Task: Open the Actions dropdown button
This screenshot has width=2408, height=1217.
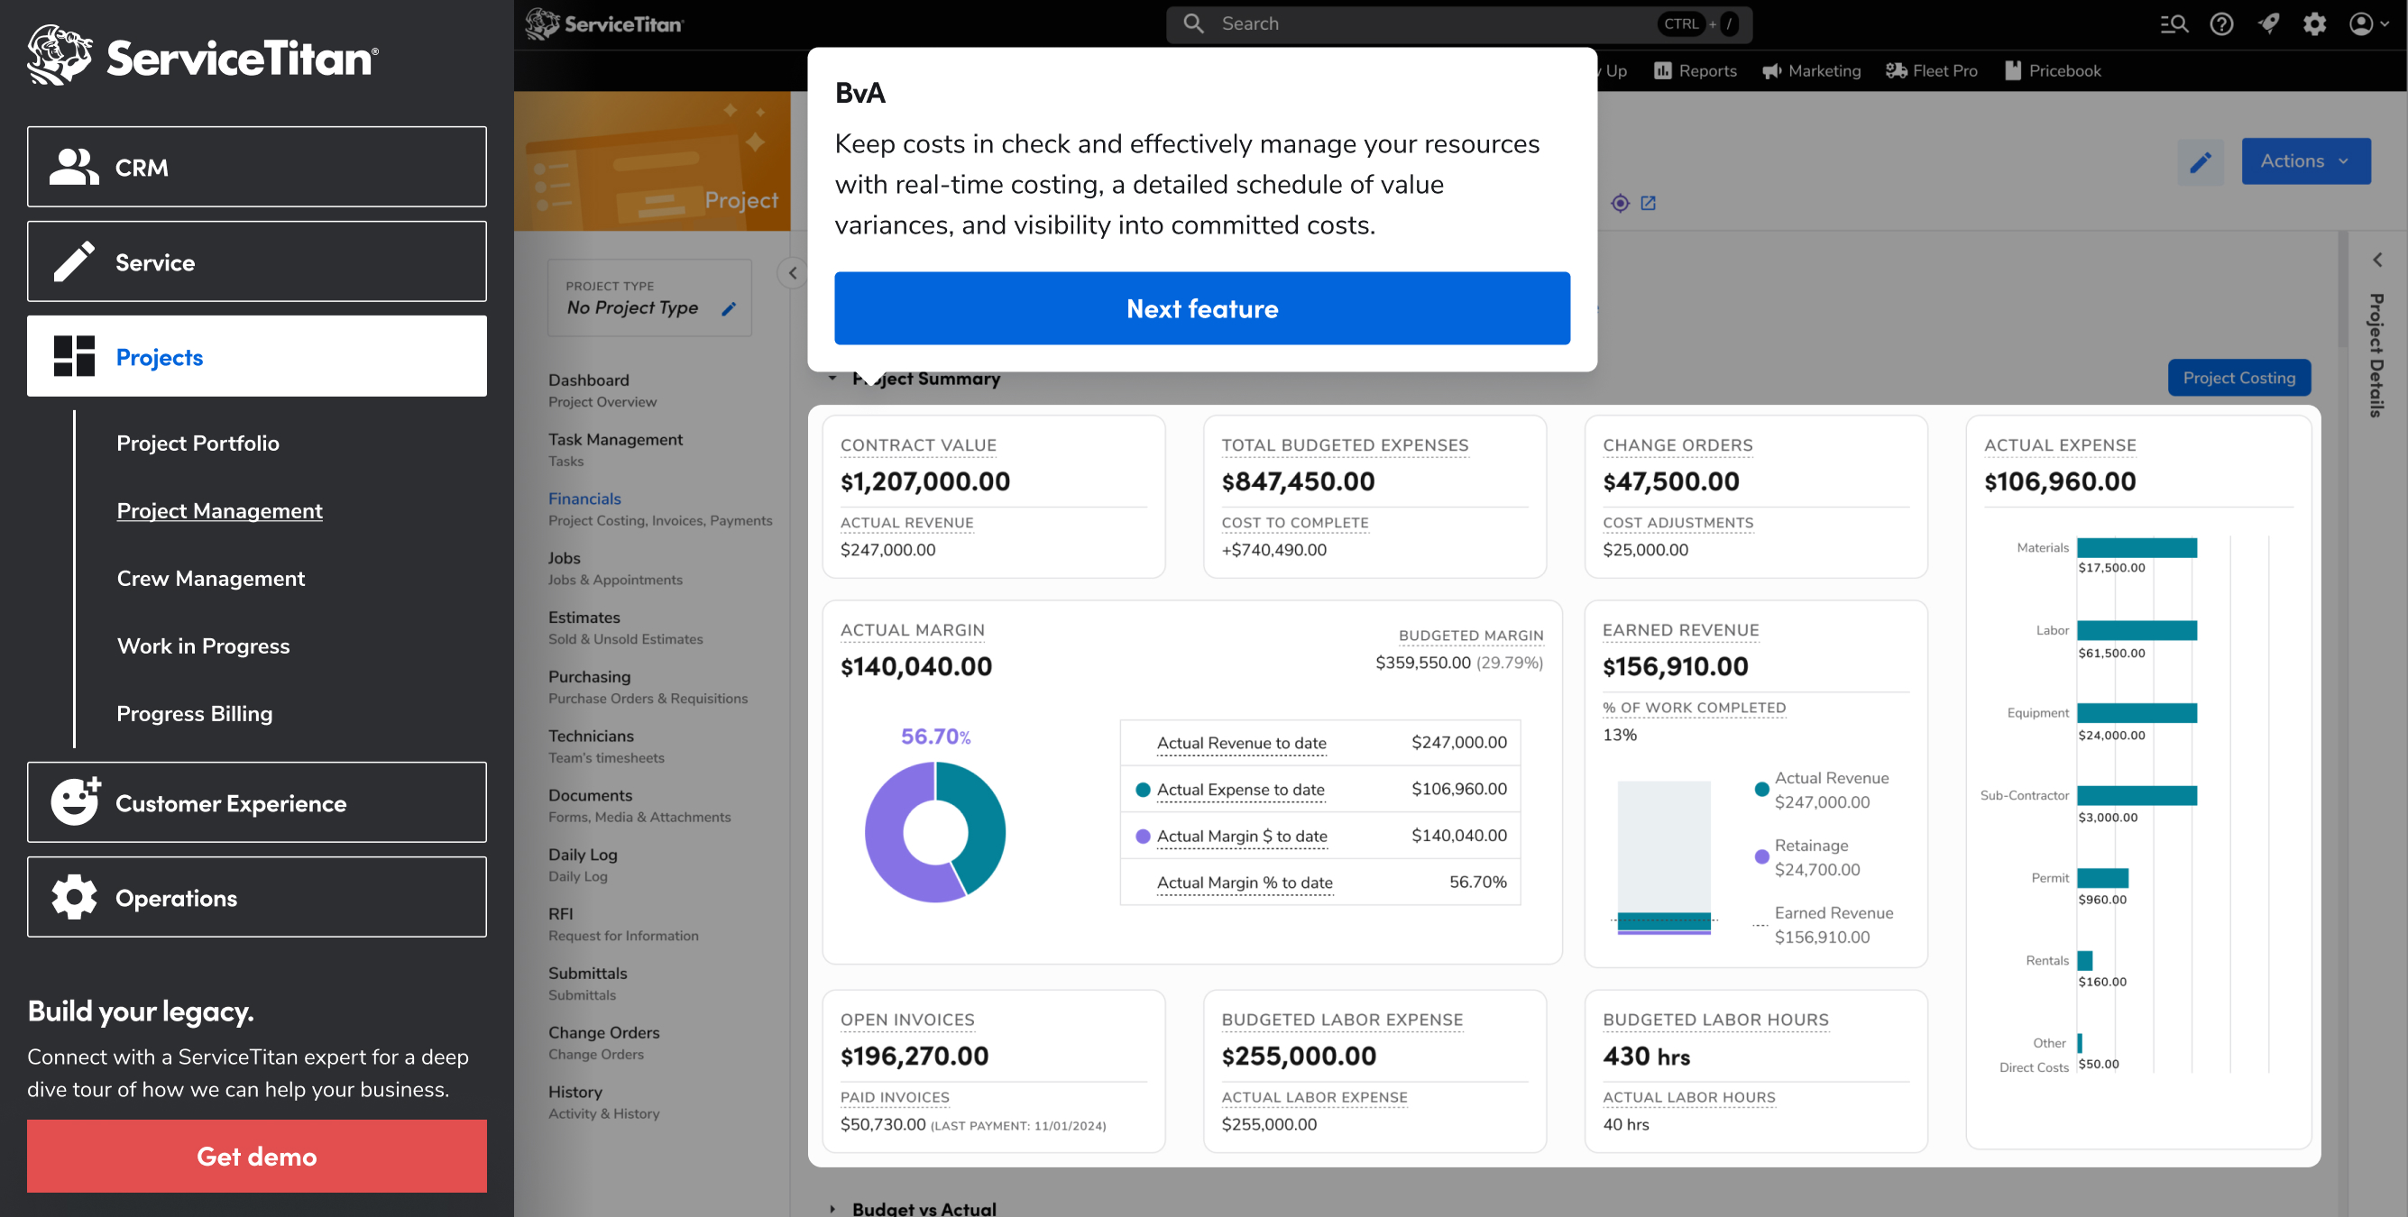Action: tap(2305, 160)
